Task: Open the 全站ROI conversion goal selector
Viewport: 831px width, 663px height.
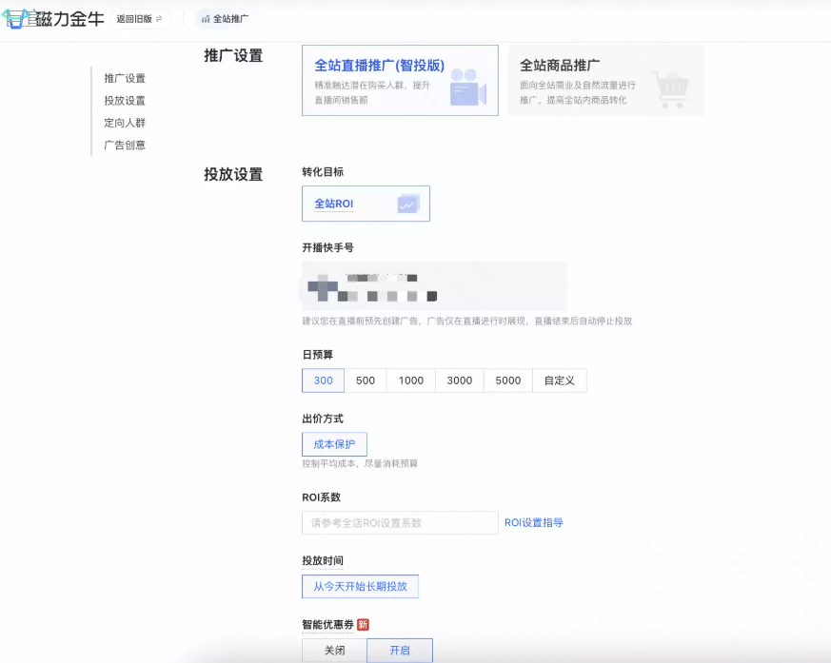Action: point(366,203)
